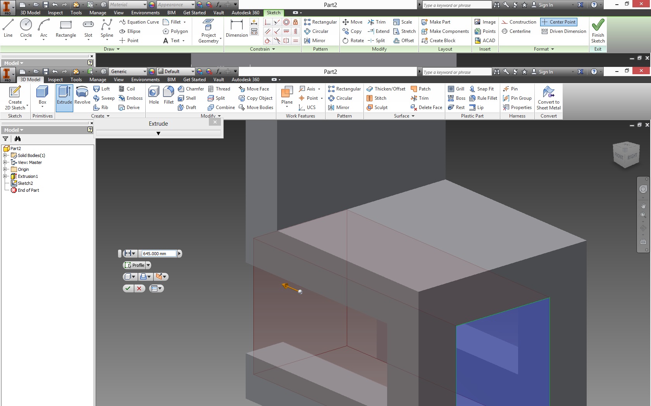651x406 pixels.
Task: Confirm the extrude with the green checkmark
Action: 128,288
